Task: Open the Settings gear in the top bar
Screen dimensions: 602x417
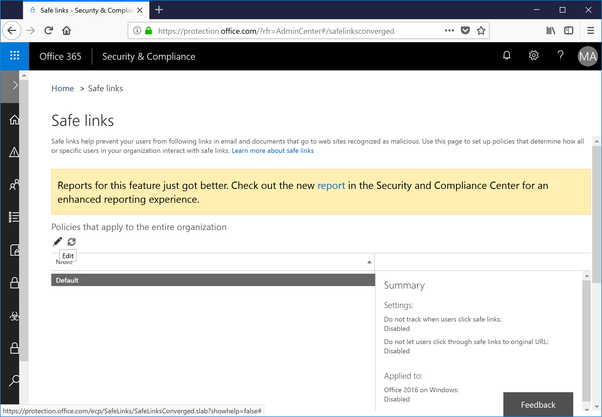Action: [534, 55]
